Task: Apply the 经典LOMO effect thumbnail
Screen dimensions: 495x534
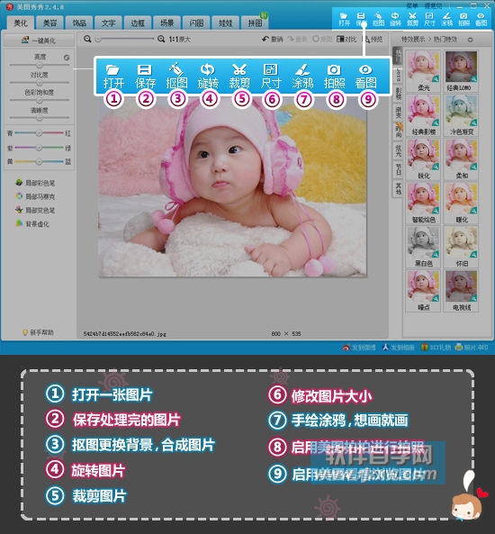Action: click(x=461, y=71)
